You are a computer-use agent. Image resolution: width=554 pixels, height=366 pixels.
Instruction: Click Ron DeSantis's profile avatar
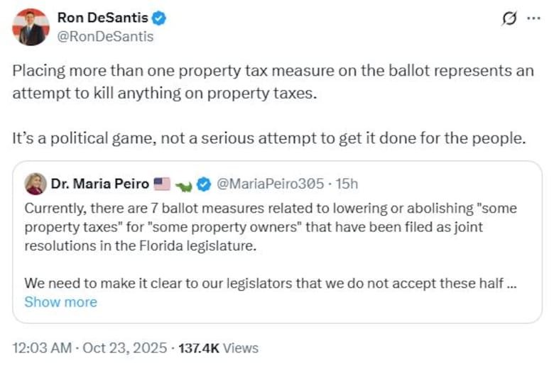pyautogui.click(x=31, y=28)
